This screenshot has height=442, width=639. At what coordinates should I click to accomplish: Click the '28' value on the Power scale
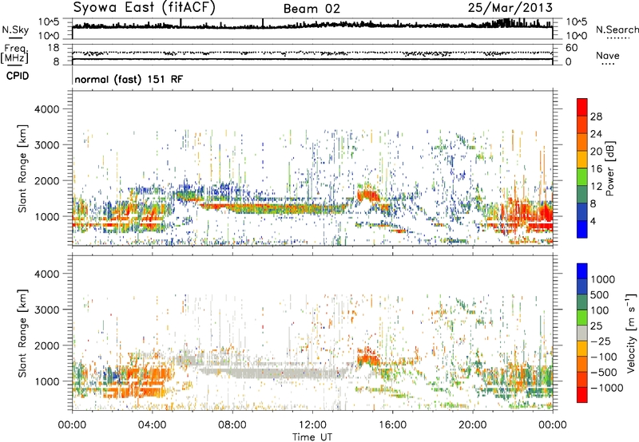(x=596, y=116)
